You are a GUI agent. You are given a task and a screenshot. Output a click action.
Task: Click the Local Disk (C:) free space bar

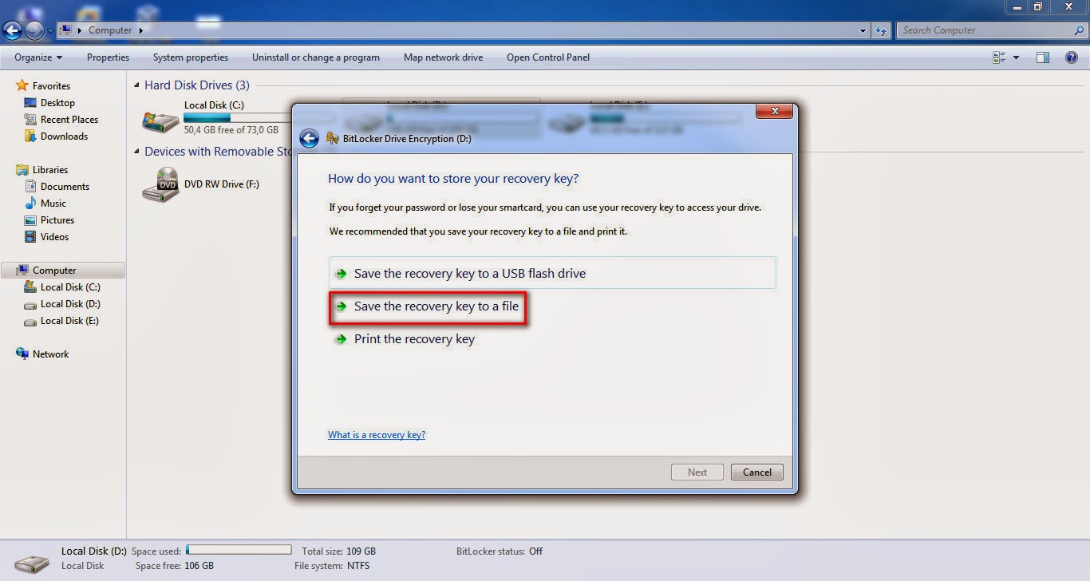238,117
